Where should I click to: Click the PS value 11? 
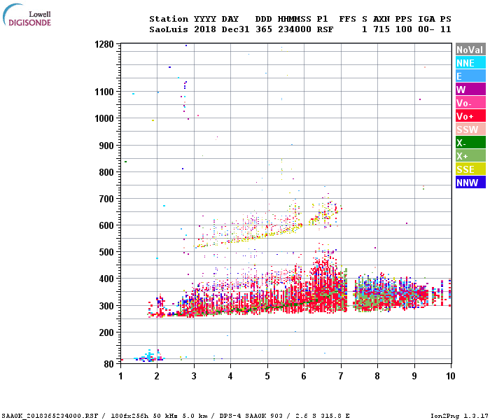pos(446,29)
